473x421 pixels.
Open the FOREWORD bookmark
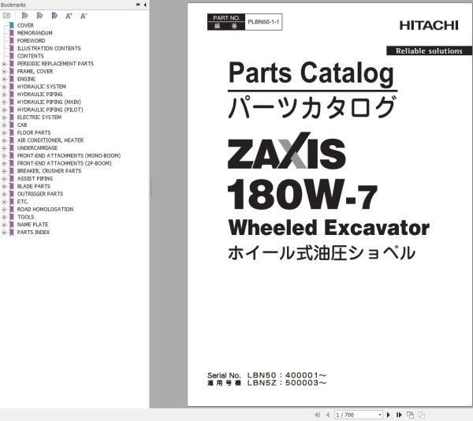click(31, 41)
